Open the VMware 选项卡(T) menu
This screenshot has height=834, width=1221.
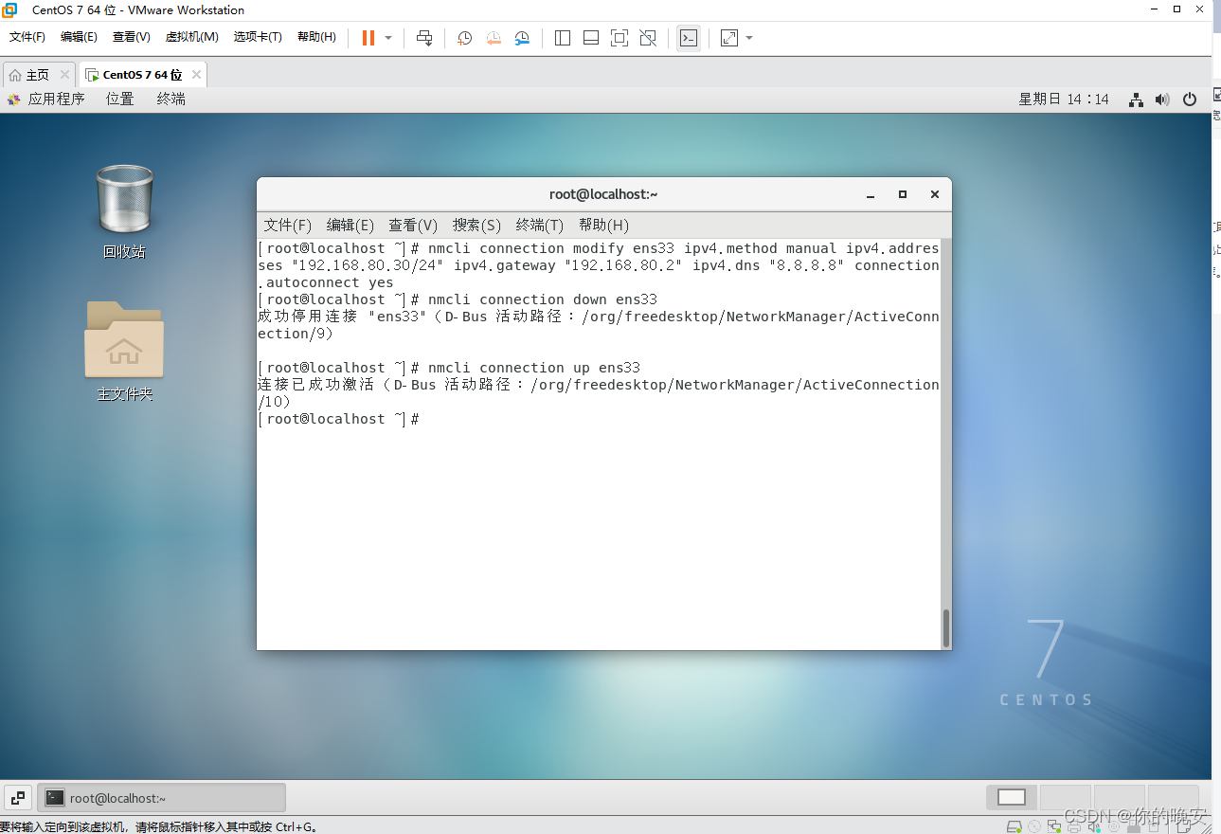[x=258, y=37]
